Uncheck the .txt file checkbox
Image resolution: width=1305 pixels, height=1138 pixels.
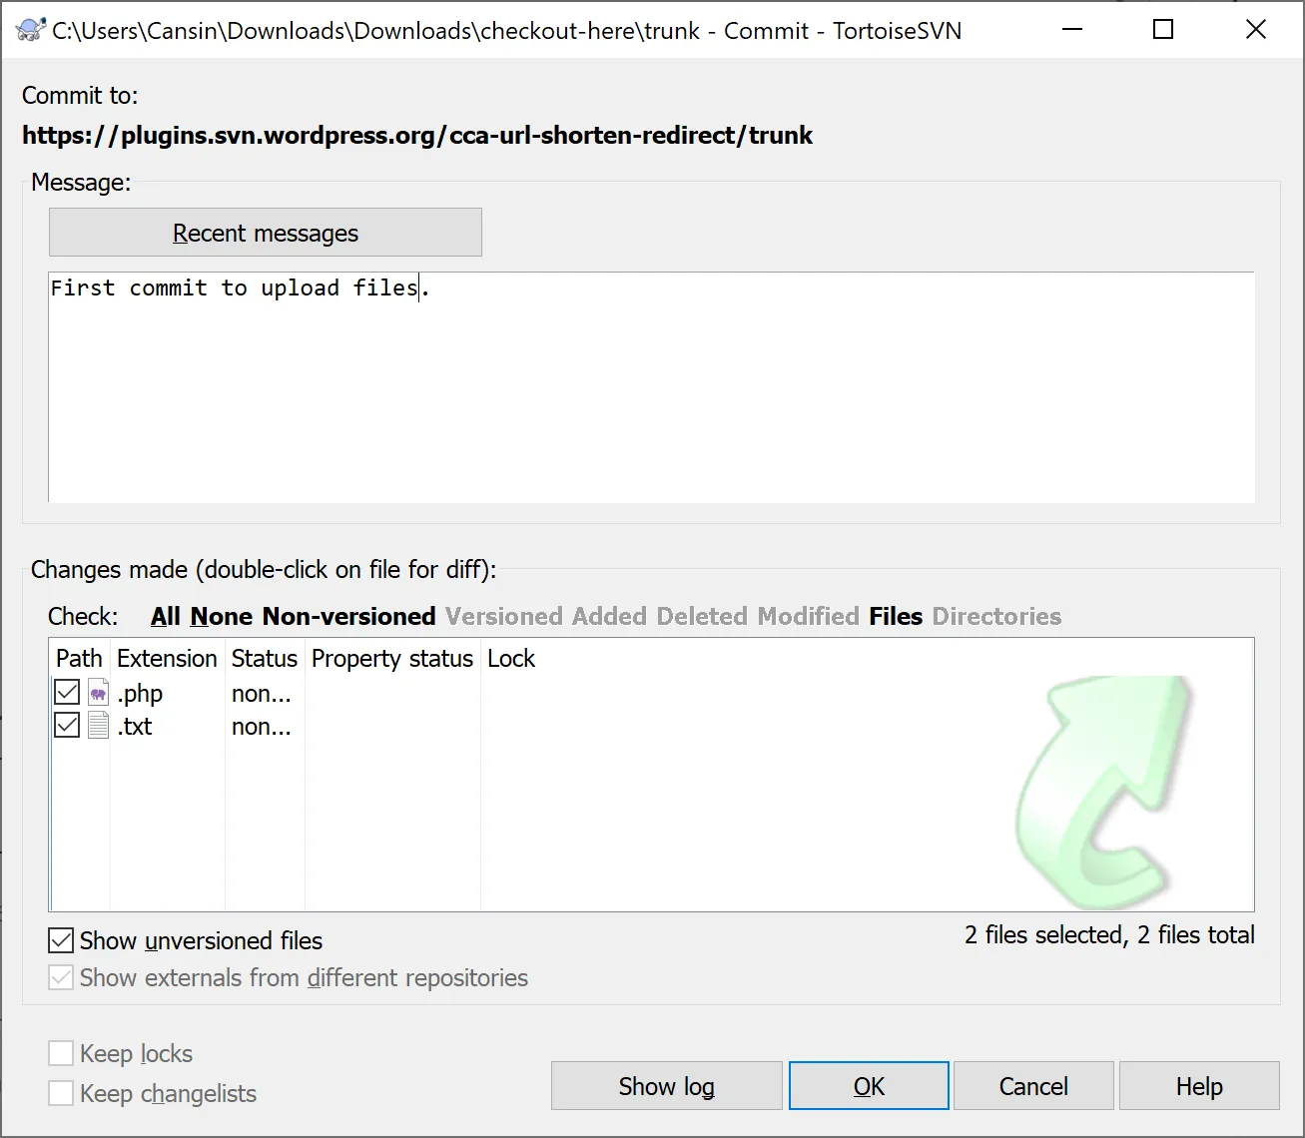tap(67, 726)
